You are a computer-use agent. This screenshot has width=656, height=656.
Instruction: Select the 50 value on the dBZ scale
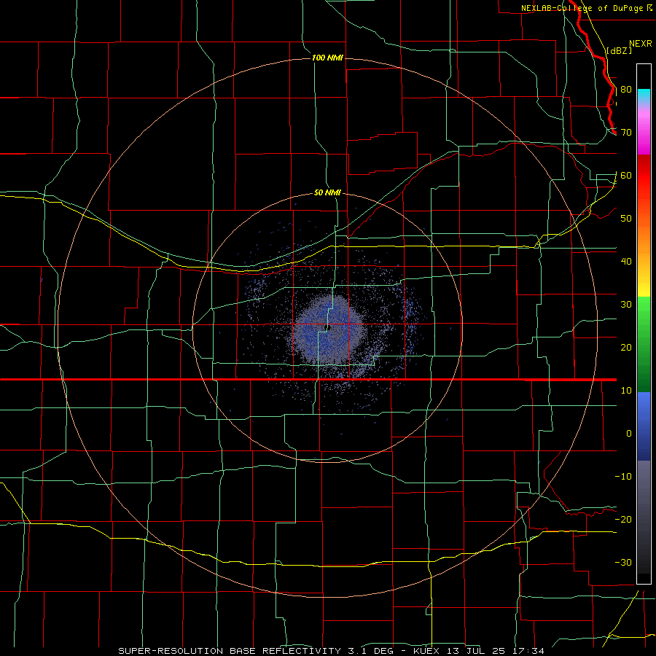626,219
